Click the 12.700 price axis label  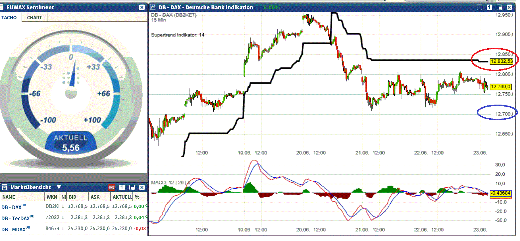[x=504, y=114]
